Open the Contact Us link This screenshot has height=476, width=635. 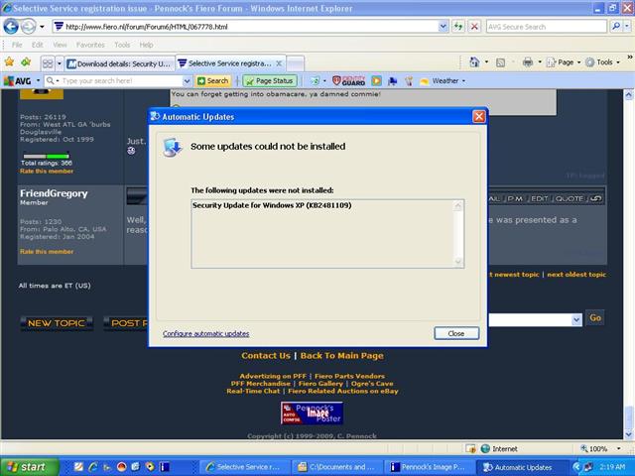click(266, 355)
